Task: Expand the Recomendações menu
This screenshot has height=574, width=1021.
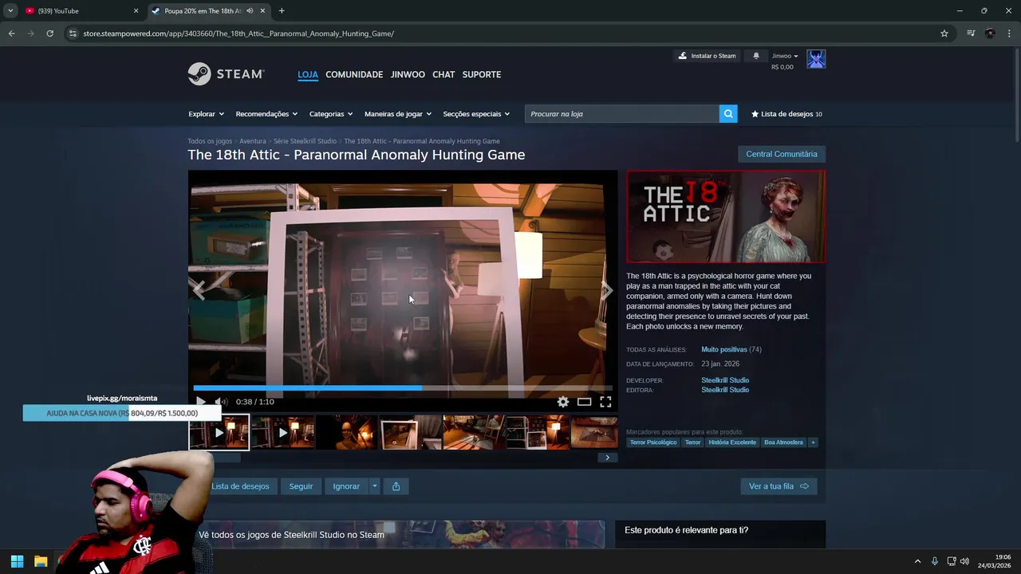Action: [x=266, y=114]
